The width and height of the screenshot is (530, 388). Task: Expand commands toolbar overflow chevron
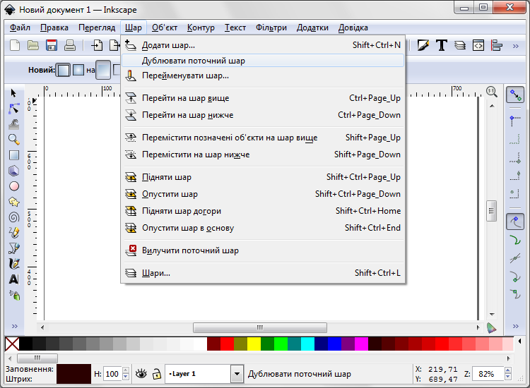(x=515, y=46)
